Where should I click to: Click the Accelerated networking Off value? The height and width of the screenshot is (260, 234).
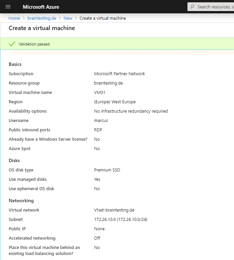click(97, 238)
